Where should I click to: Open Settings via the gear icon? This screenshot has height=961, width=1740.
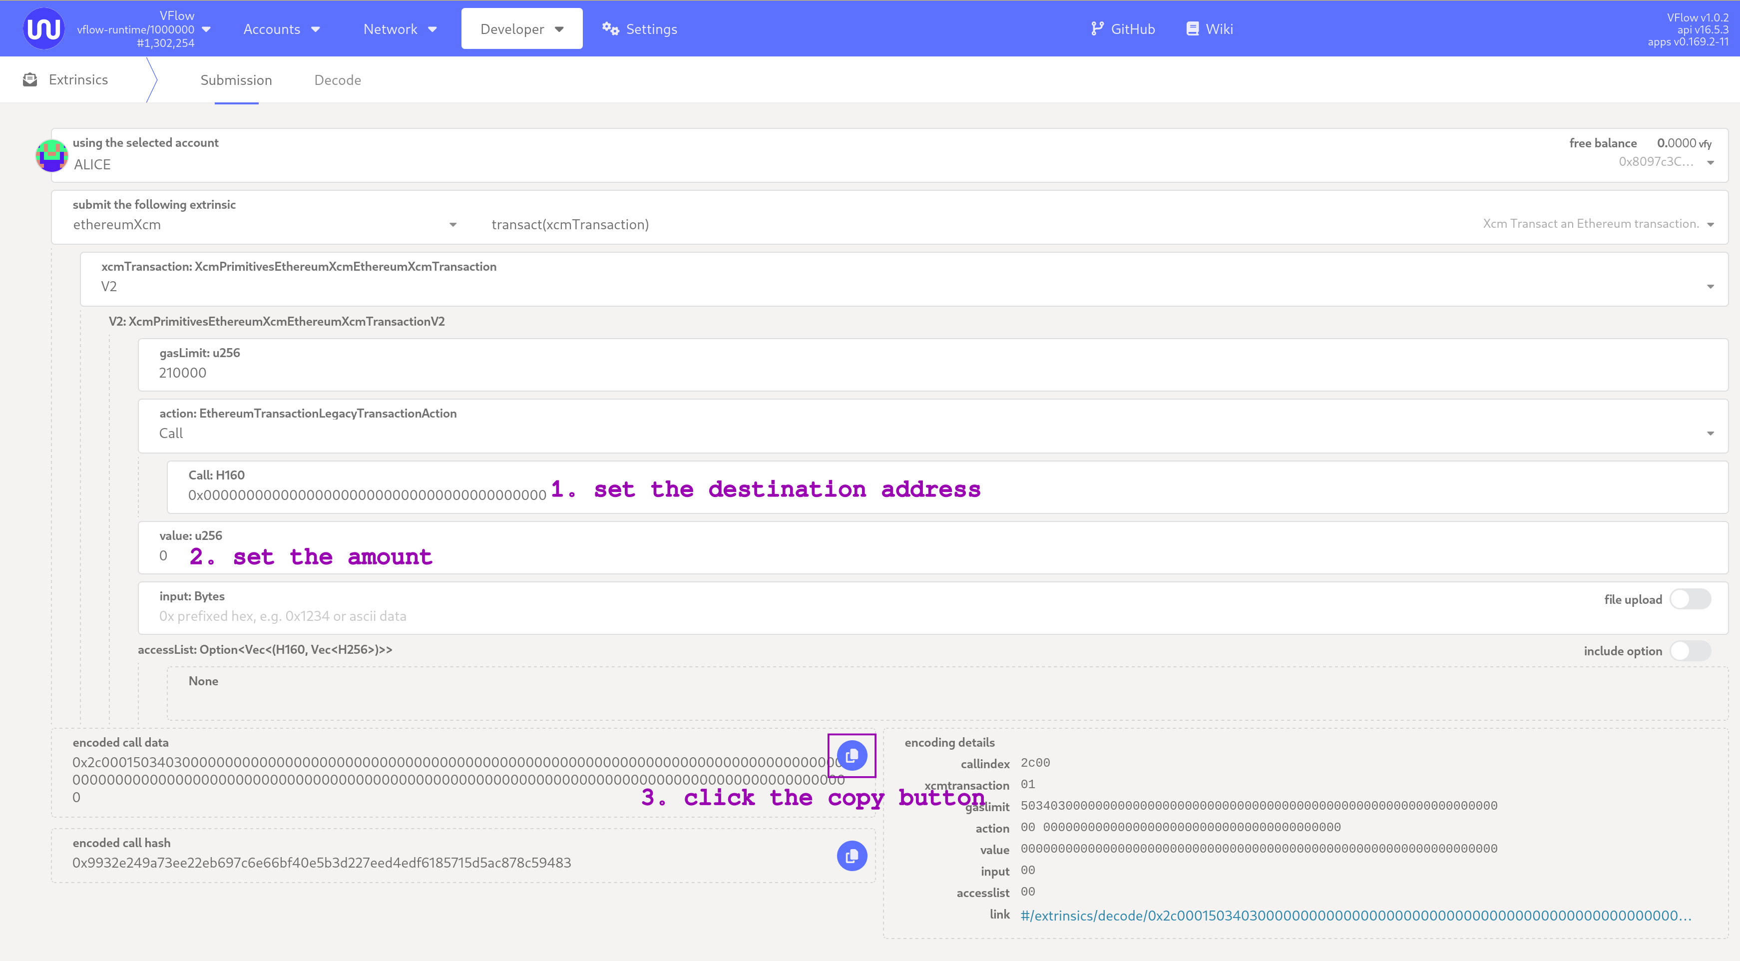pyautogui.click(x=610, y=28)
